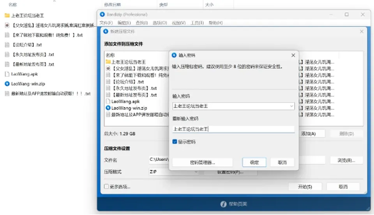Open the 视图(V) menu
The width and height of the screenshot is (374, 215).
point(178,23)
